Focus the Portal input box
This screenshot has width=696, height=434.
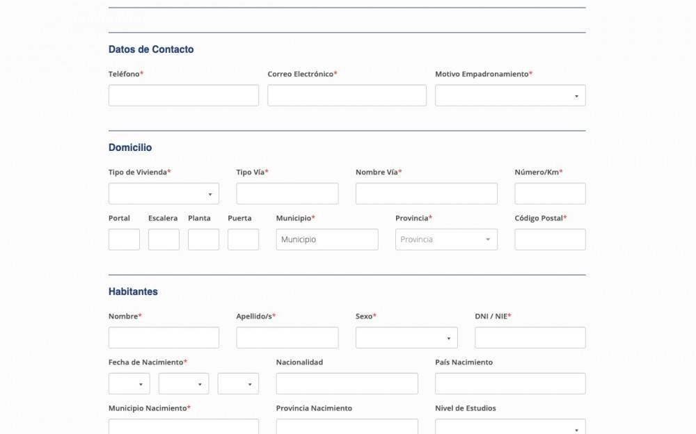[124, 239]
